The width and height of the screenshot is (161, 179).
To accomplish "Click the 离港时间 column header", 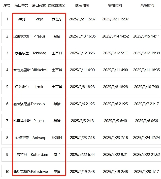I will pyautogui.click(x=147, y=5).
